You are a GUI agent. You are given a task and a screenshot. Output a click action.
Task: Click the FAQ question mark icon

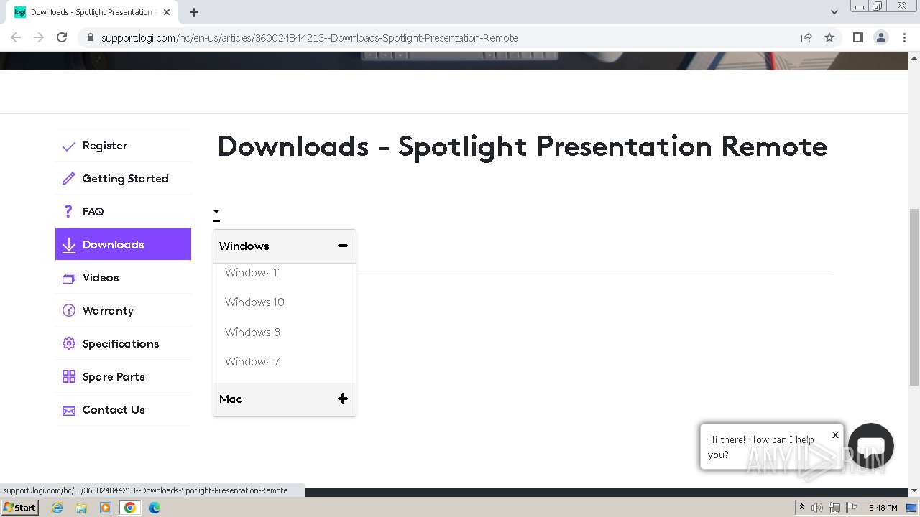pyautogui.click(x=69, y=211)
